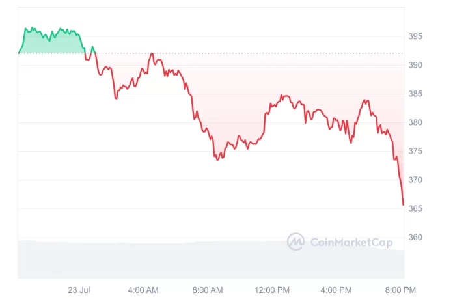Select the 8:00 AM time label
The image size is (453, 302).
[208, 289]
